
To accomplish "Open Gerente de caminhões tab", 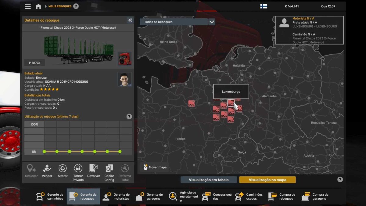I will [50, 196].
